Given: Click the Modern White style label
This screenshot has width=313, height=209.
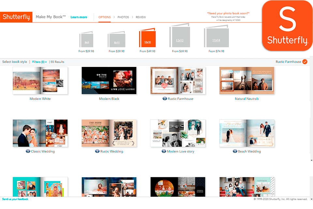Looking at the screenshot, I should point(40,99).
